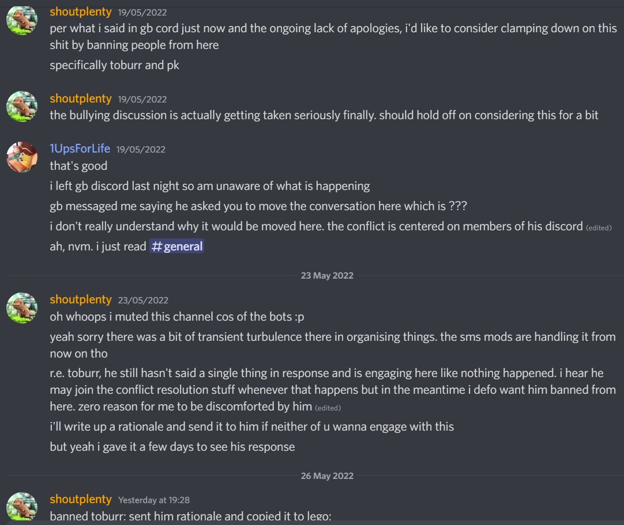Click the shoutplenty username above "per what i said"
Viewport: 624px width, 525px height.
80,11
